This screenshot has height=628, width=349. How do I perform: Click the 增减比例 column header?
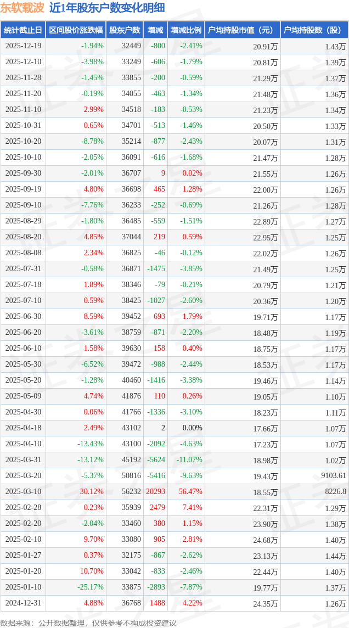click(x=186, y=30)
